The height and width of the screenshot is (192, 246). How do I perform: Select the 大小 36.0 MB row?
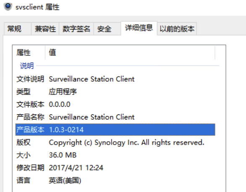pyautogui.click(x=115, y=155)
